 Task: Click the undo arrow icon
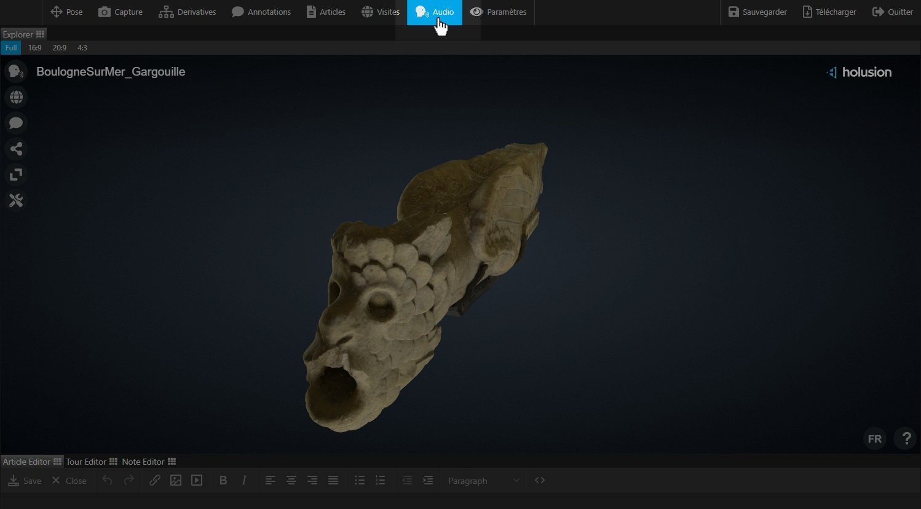[x=107, y=481]
